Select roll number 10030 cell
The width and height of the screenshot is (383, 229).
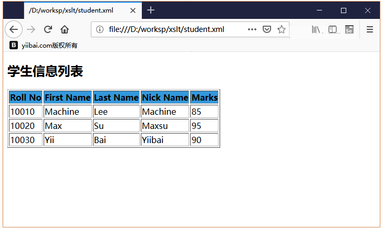pos(26,140)
